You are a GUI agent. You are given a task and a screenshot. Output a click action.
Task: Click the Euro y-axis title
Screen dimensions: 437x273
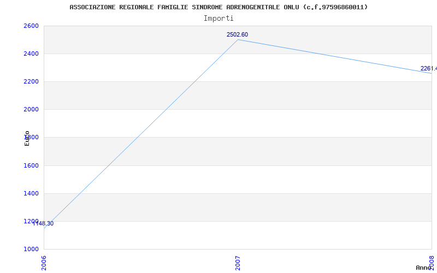pyautogui.click(x=27, y=139)
